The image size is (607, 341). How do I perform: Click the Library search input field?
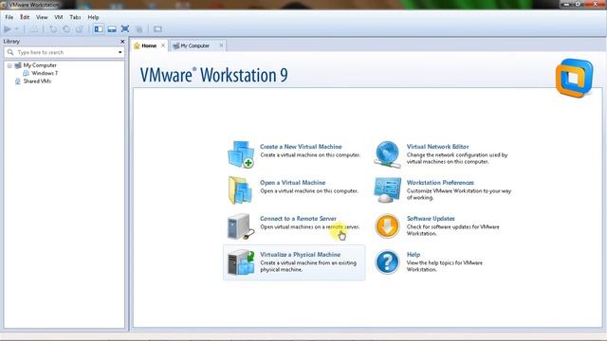64,52
